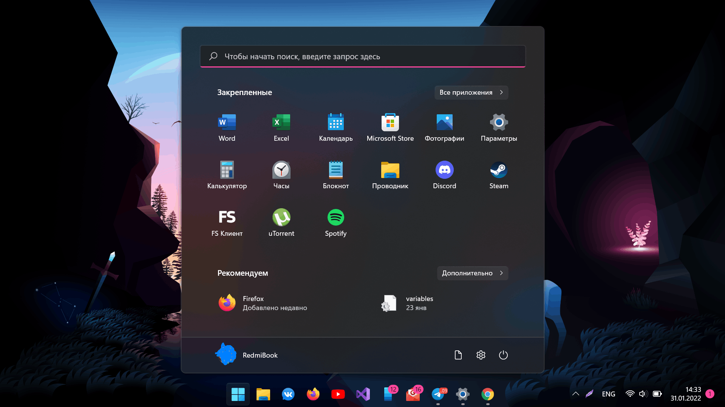
Task: Show hidden system tray icons
Action: [576, 394]
